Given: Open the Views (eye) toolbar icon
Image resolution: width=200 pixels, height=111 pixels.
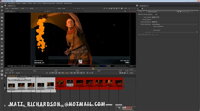Looking at the screenshot, I should coord(2,50).
